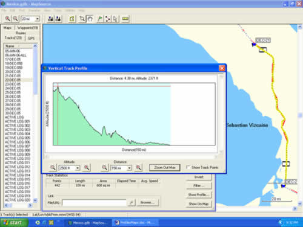The image size is (303, 227).
Task: Switch to the GPS tab
Action: click(x=31, y=38)
